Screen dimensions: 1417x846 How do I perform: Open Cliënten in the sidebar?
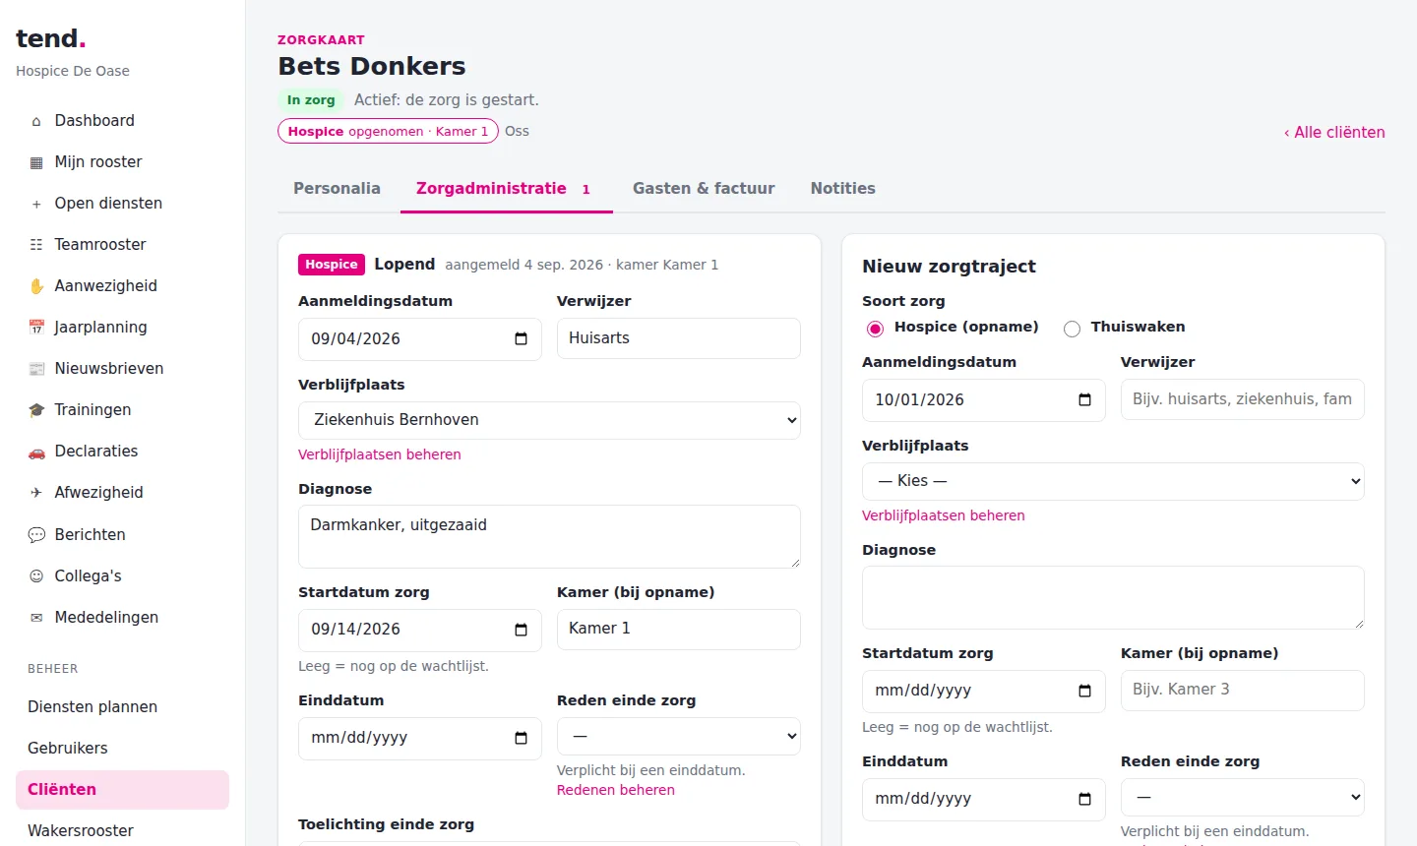(122, 790)
